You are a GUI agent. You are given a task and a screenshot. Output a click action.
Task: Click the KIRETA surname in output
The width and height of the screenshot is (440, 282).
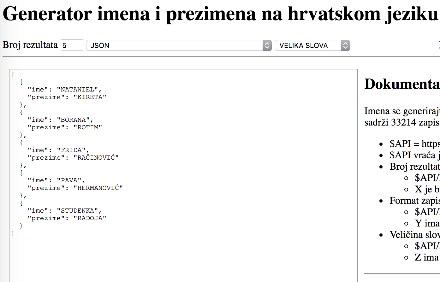(90, 97)
